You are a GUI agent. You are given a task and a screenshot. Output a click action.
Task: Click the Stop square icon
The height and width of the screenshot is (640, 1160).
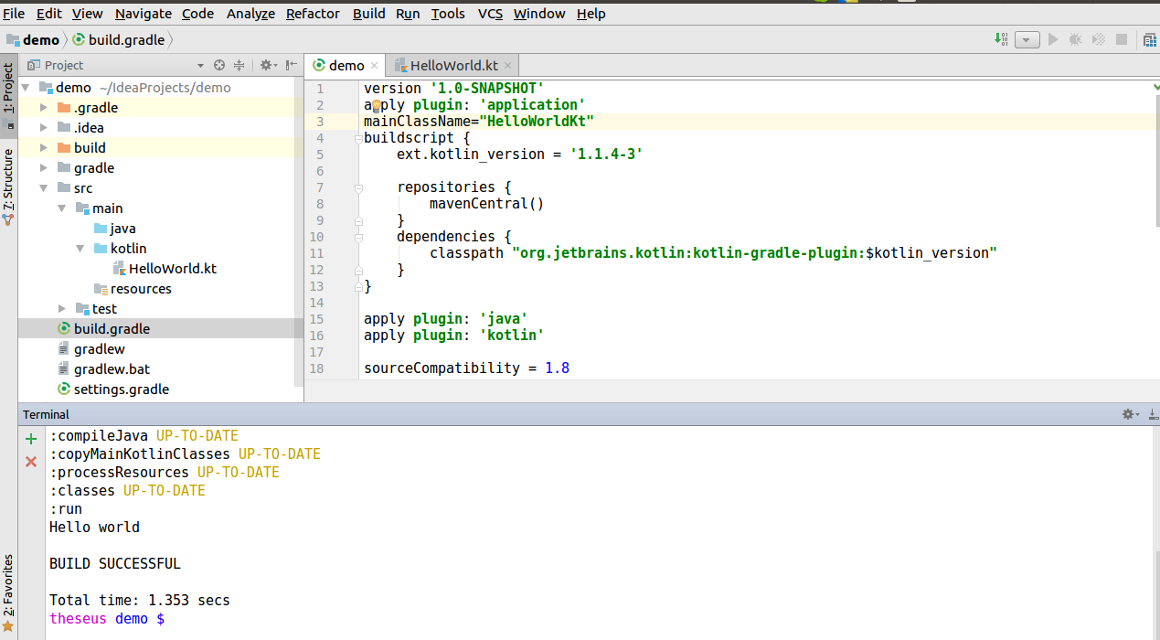click(1121, 39)
